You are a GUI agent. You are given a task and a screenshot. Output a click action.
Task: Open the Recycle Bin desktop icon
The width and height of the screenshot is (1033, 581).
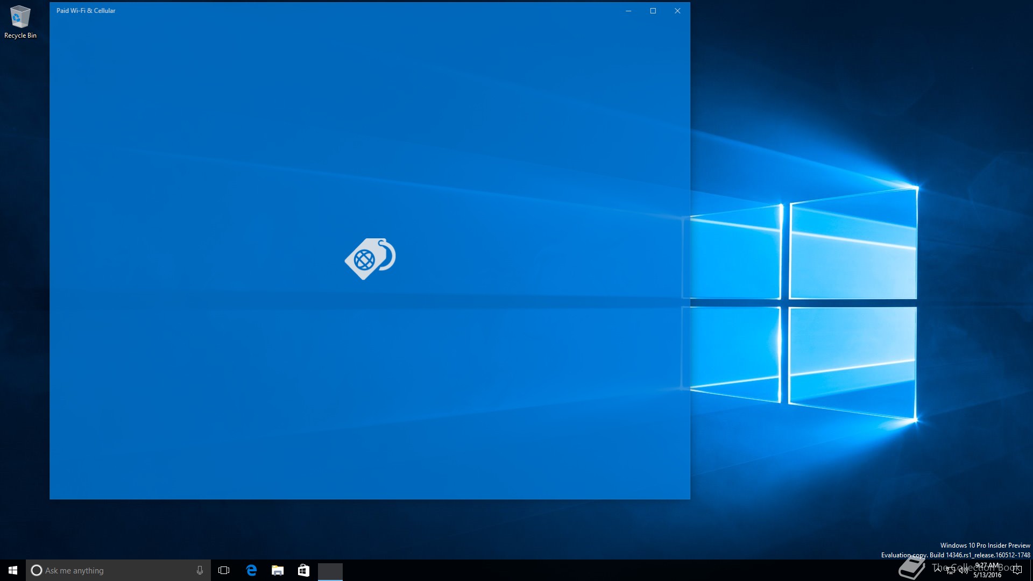click(20, 23)
